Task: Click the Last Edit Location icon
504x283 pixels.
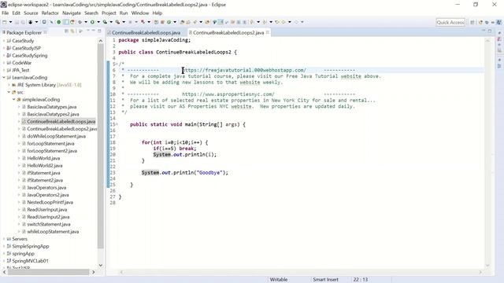Action: (277, 22)
